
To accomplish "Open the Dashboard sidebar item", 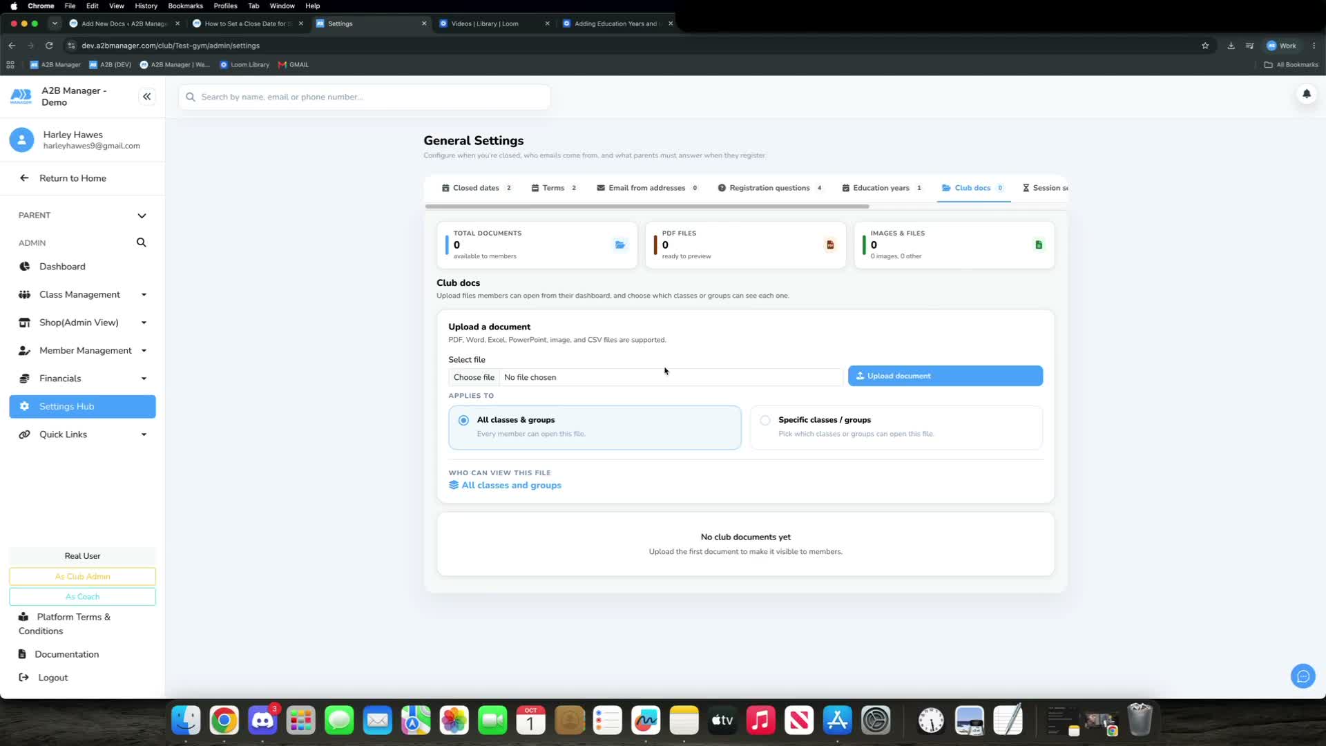I will (x=62, y=267).
